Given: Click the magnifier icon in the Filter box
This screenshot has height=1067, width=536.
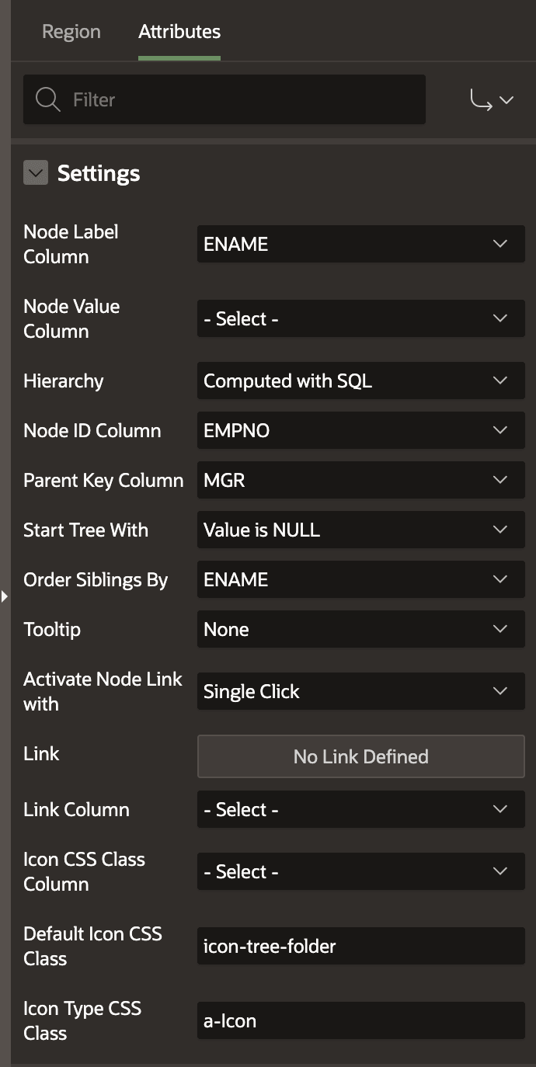Looking at the screenshot, I should pyautogui.click(x=48, y=99).
